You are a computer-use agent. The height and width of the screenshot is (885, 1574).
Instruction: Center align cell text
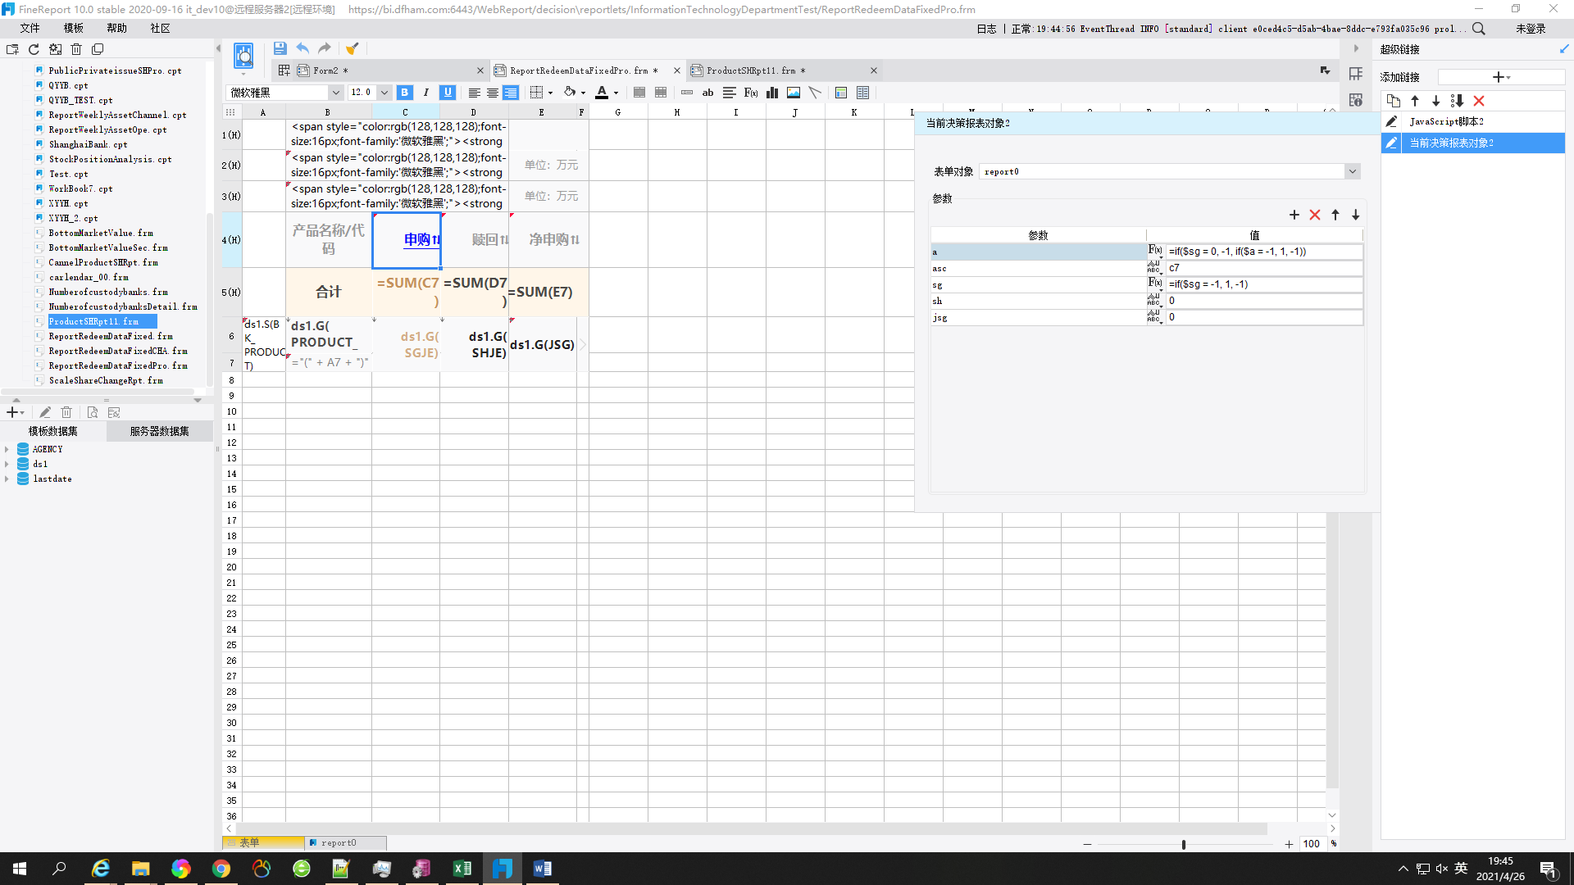[492, 93]
